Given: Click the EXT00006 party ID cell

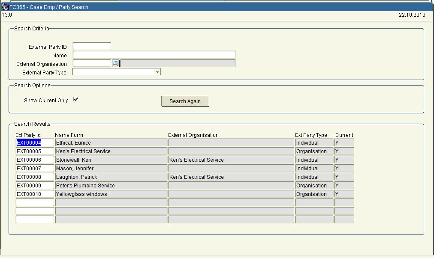Looking at the screenshot, I should click(x=34, y=160).
